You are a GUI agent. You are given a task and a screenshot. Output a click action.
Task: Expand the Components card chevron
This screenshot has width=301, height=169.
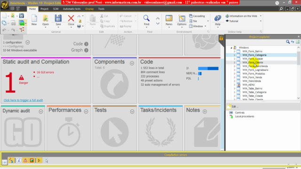point(132,63)
